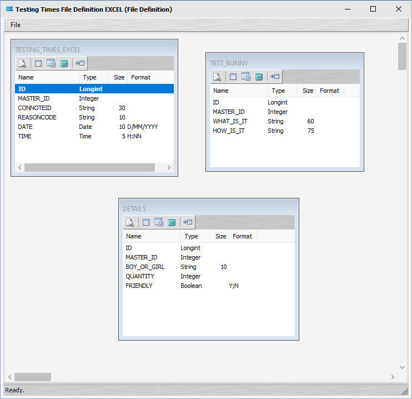412x399 pixels.
Task: Click Type column header in DETAILS
Action: click(x=195, y=236)
